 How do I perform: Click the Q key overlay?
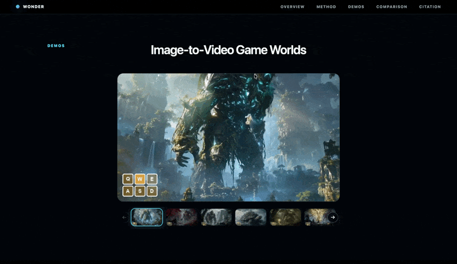coord(128,179)
